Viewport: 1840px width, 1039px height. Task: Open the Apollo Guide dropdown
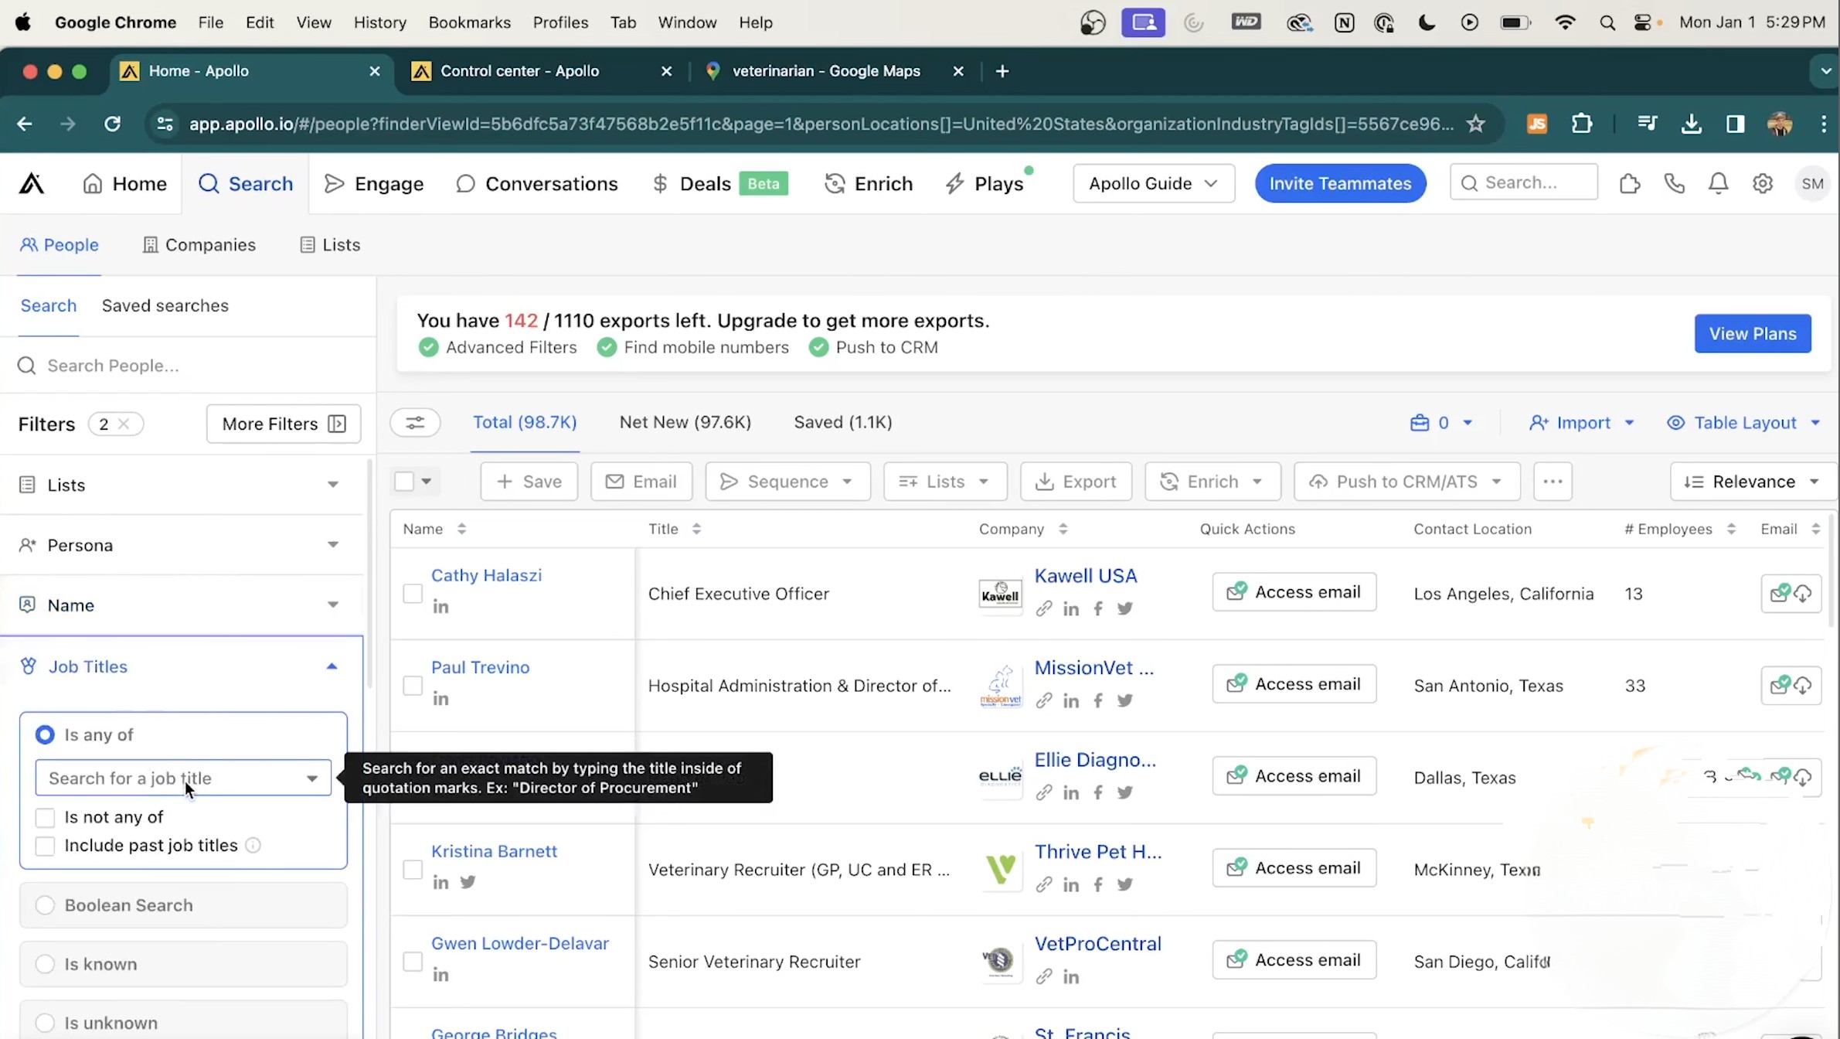point(1153,183)
